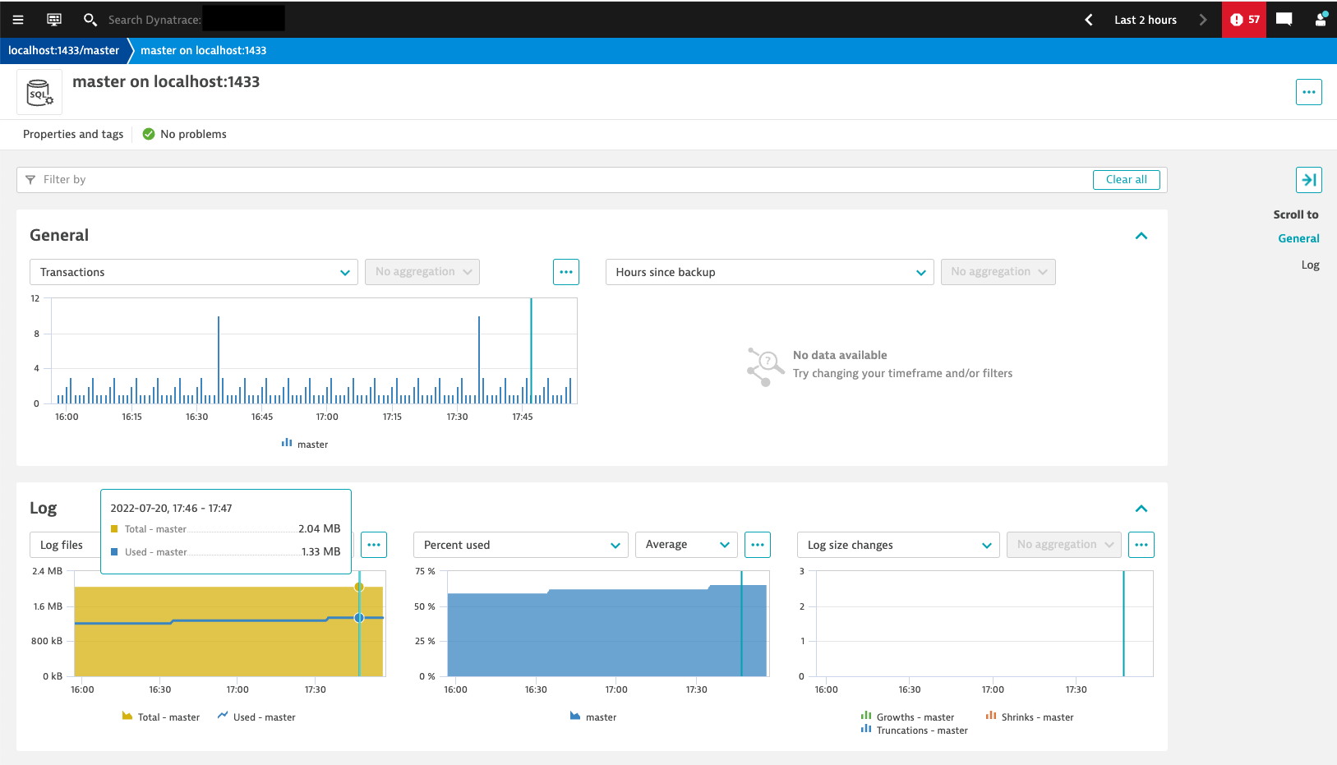The width and height of the screenshot is (1337, 765).
Task: Click the chat/feedback icon in top bar
Action: click(x=1283, y=19)
